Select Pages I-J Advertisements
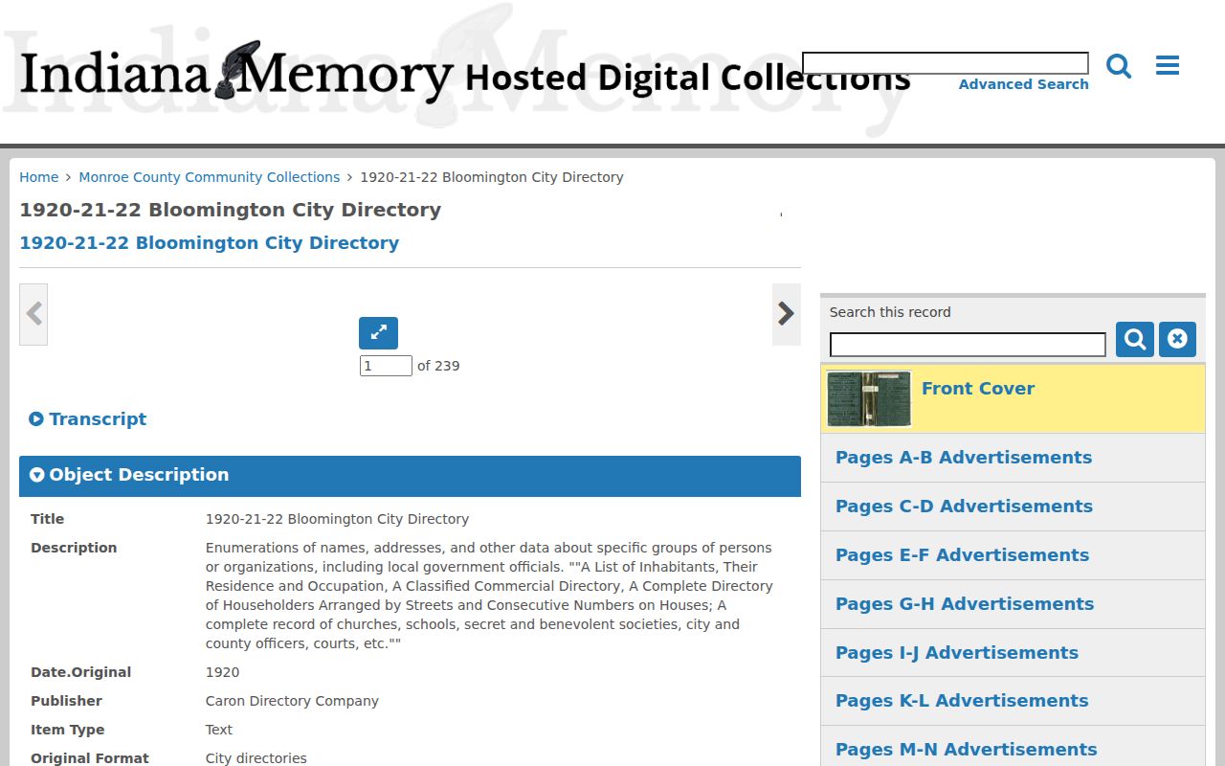 [1013, 653]
